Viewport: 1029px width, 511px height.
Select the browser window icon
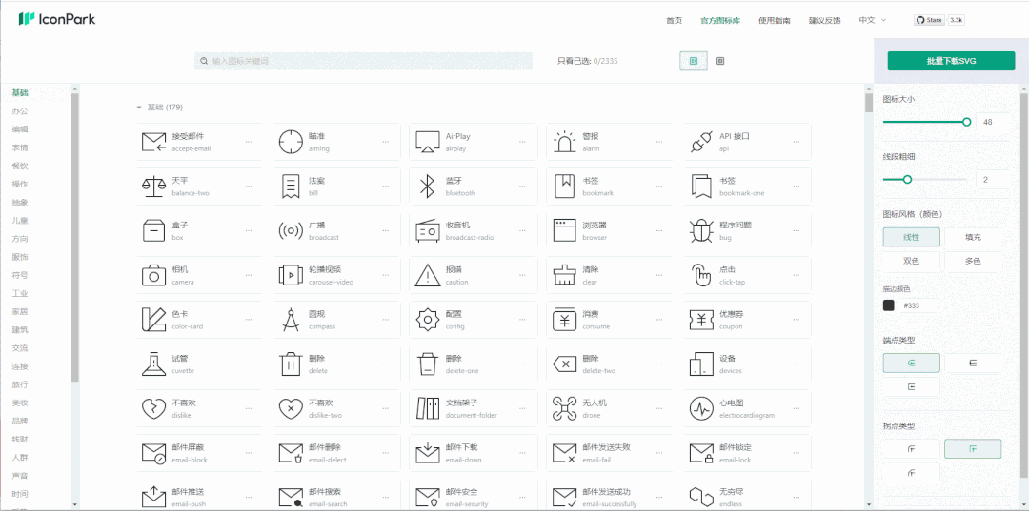tap(564, 230)
